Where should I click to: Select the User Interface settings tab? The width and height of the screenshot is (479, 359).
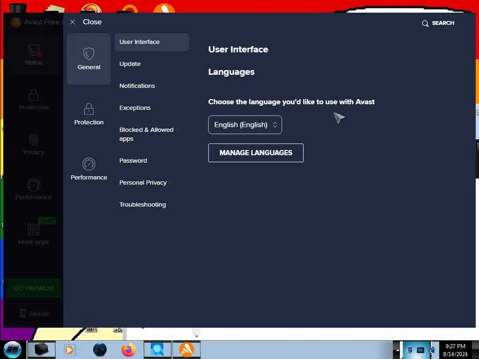tap(152, 42)
